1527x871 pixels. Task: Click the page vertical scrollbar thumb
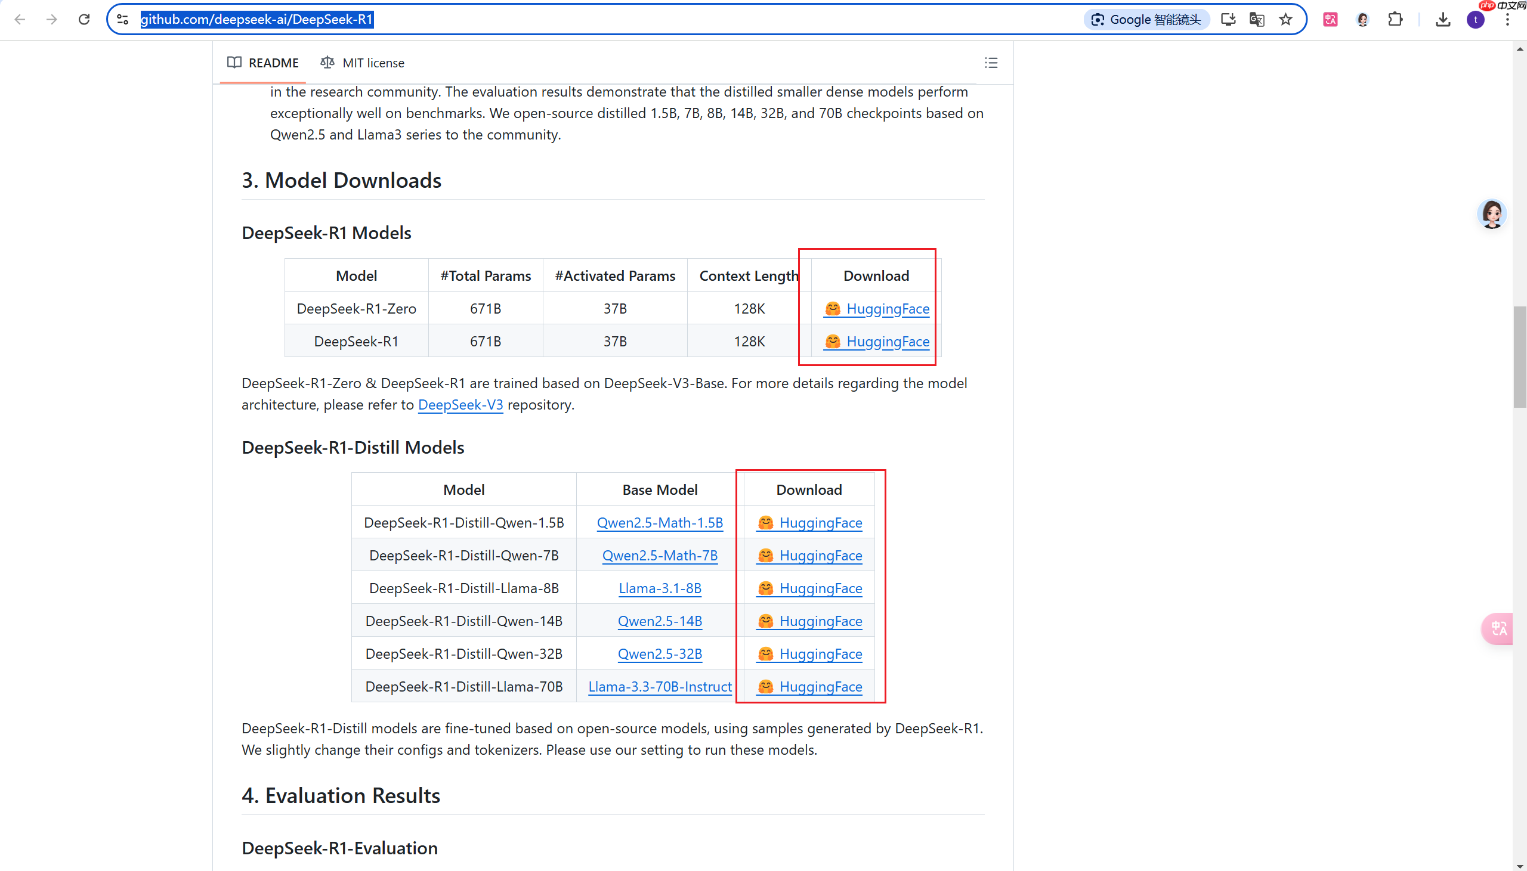pos(1519,357)
